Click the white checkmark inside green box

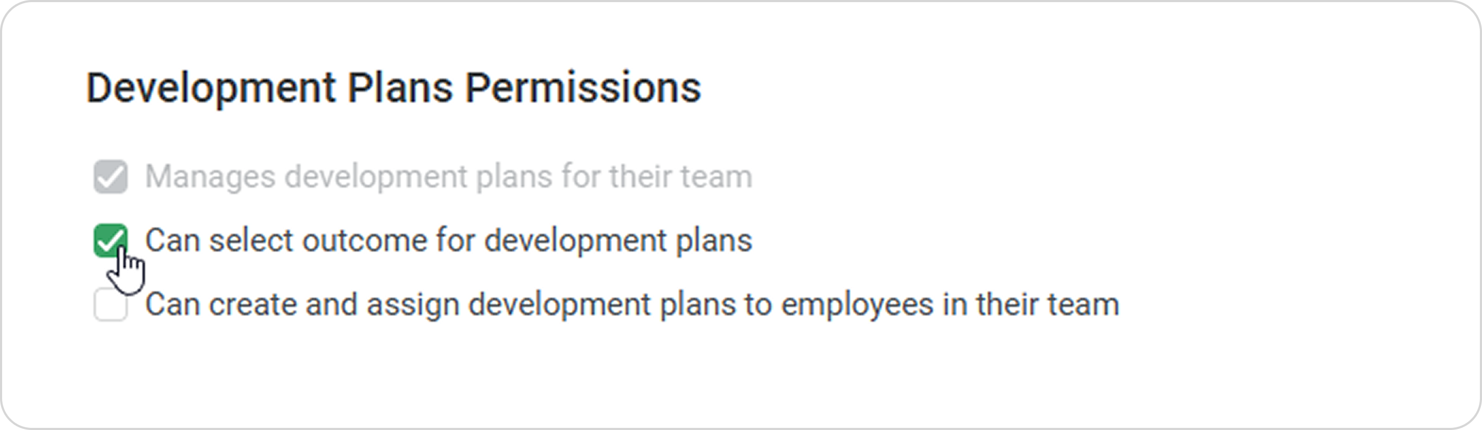(111, 241)
